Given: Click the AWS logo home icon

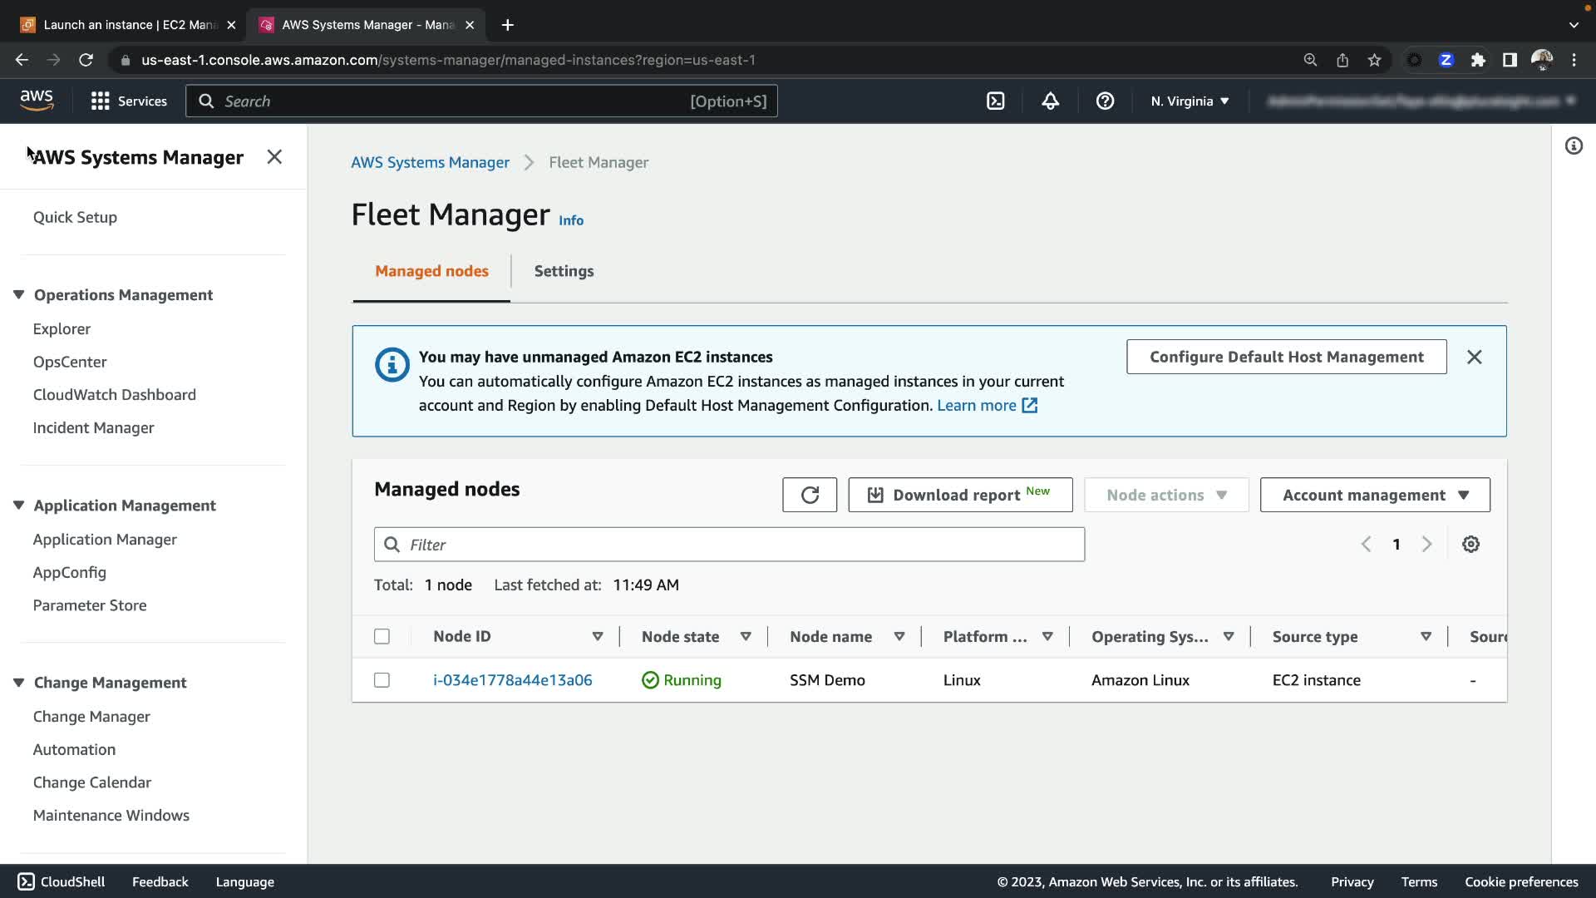Looking at the screenshot, I should pos(37,101).
